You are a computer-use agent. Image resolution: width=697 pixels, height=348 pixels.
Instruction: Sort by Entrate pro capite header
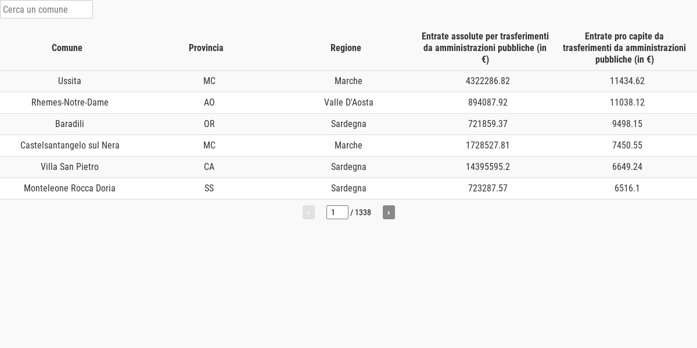(x=624, y=48)
